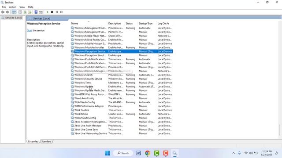The image size is (282, 158).
Task: Click the Properties toolbar icon
Action: coord(20,12)
